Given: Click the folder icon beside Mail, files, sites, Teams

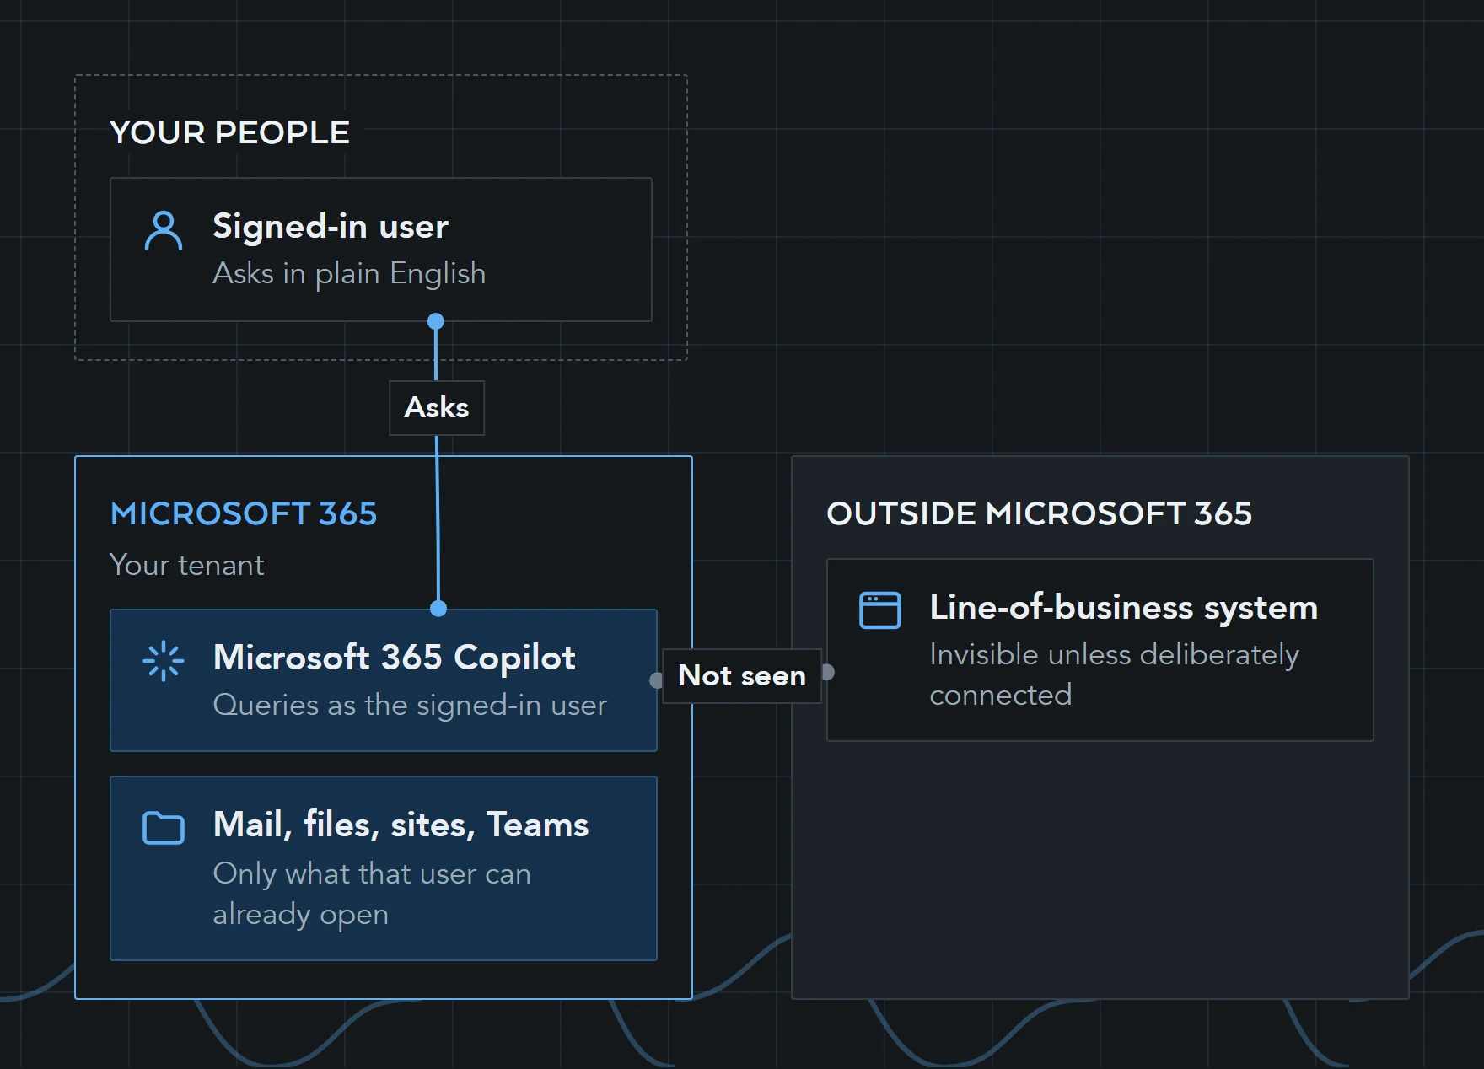Looking at the screenshot, I should 164,828.
